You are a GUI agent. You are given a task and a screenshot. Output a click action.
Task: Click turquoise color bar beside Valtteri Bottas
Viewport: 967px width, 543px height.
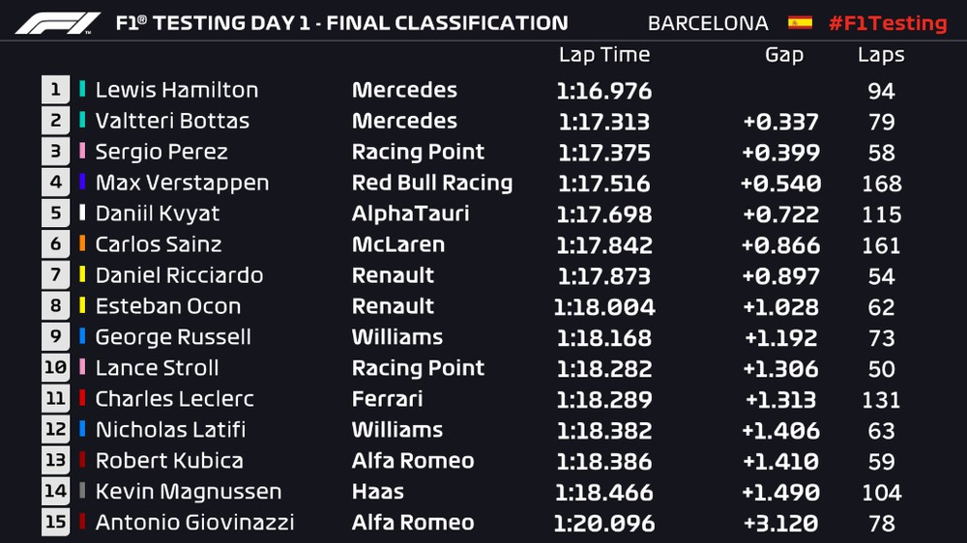83,121
